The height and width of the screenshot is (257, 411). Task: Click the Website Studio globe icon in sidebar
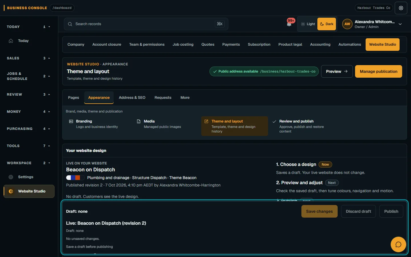coord(11,191)
